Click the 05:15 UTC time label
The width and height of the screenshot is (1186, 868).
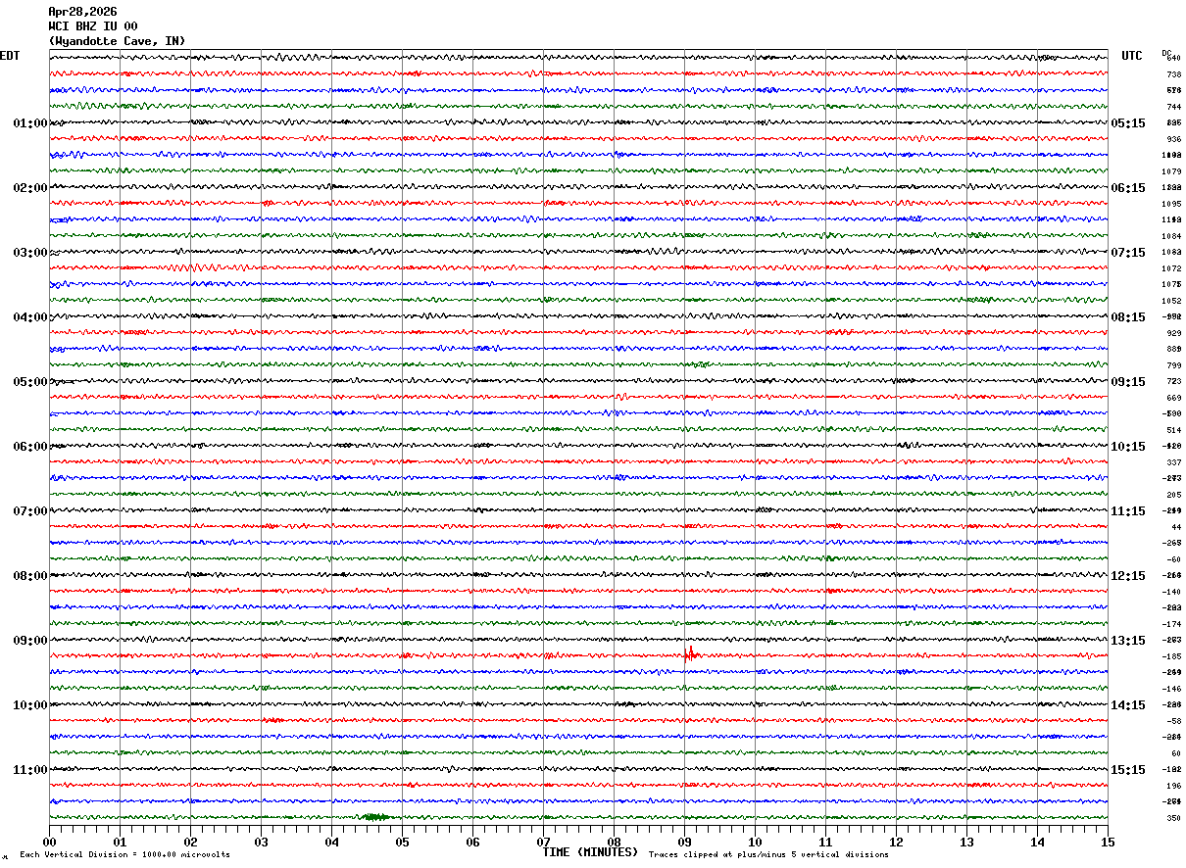click(x=1127, y=123)
